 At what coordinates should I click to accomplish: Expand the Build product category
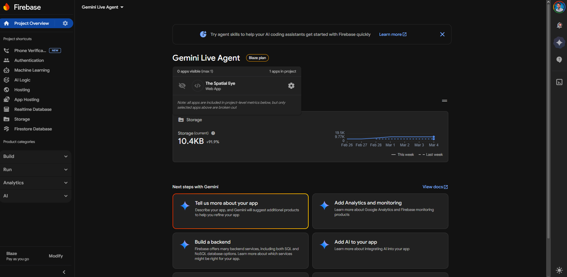36,156
